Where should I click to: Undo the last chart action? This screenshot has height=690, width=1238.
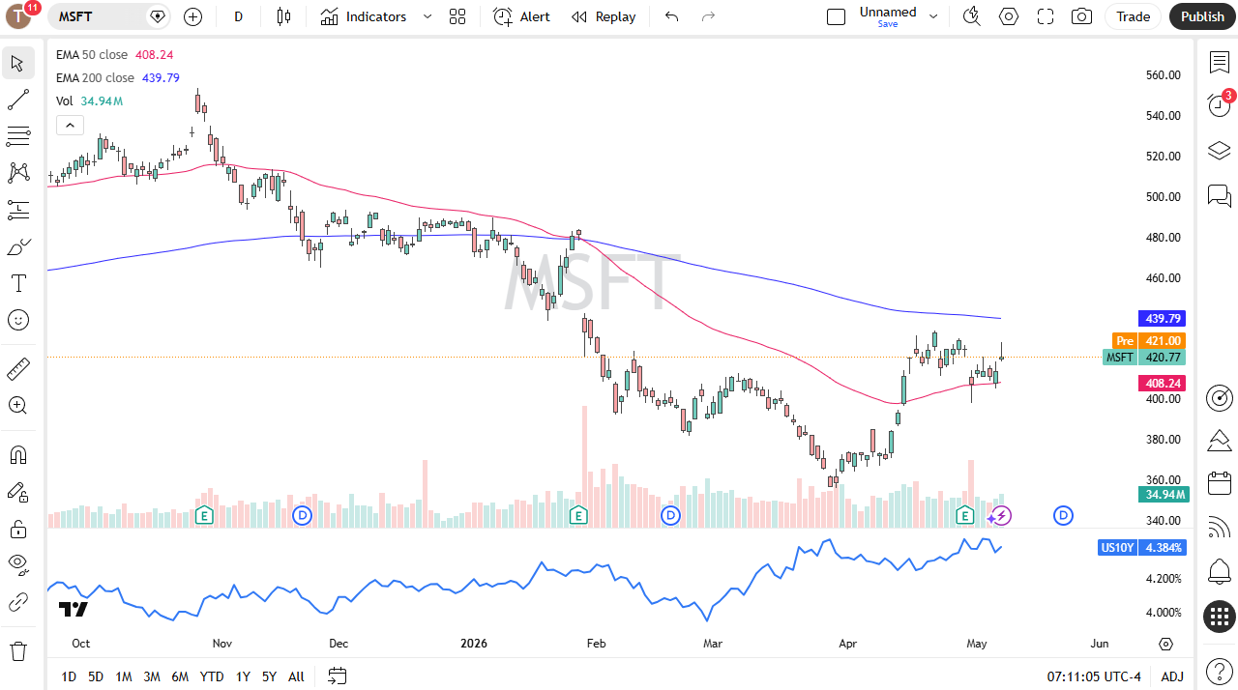(672, 16)
